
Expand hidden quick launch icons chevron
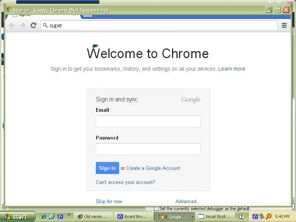[x=69, y=214]
